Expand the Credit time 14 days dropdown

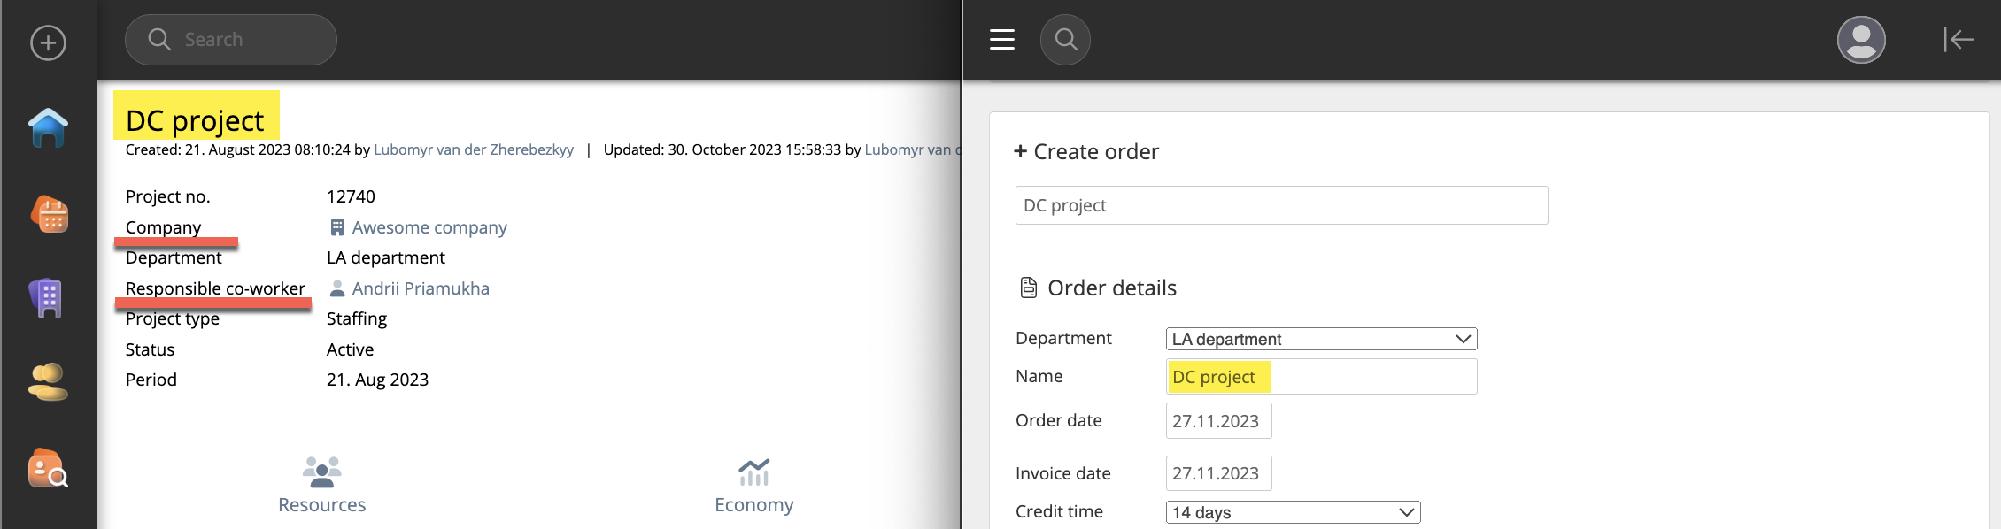(1292, 512)
